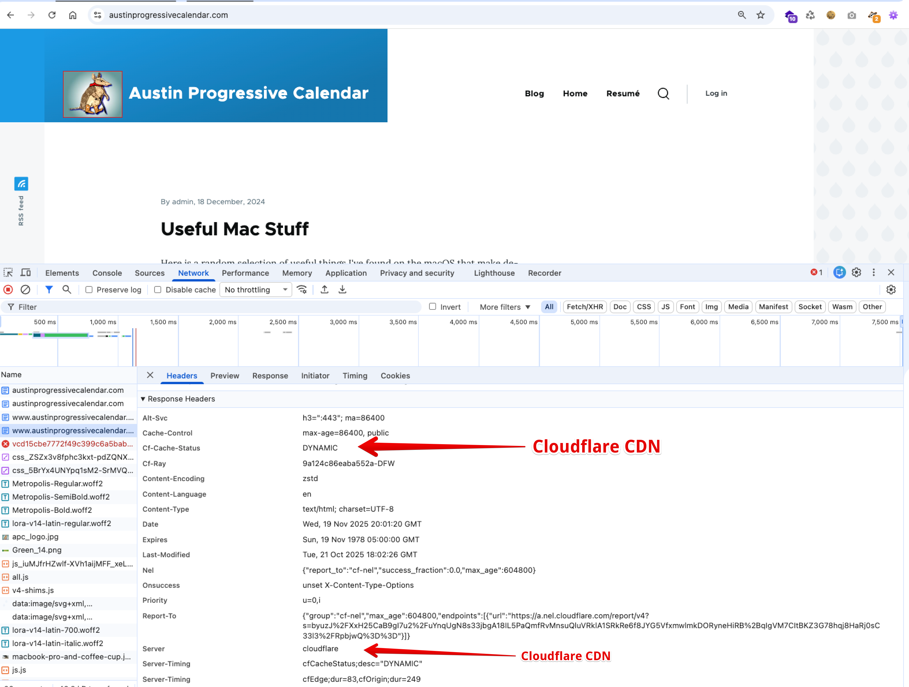Open the More filters dropdown
The height and width of the screenshot is (687, 909).
504,307
